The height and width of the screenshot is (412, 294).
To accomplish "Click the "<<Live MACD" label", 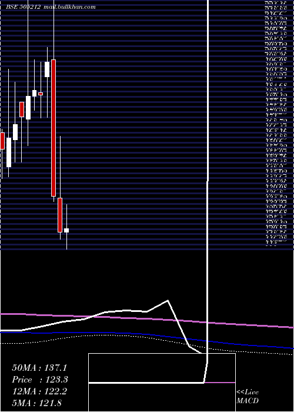I will click(x=248, y=397).
